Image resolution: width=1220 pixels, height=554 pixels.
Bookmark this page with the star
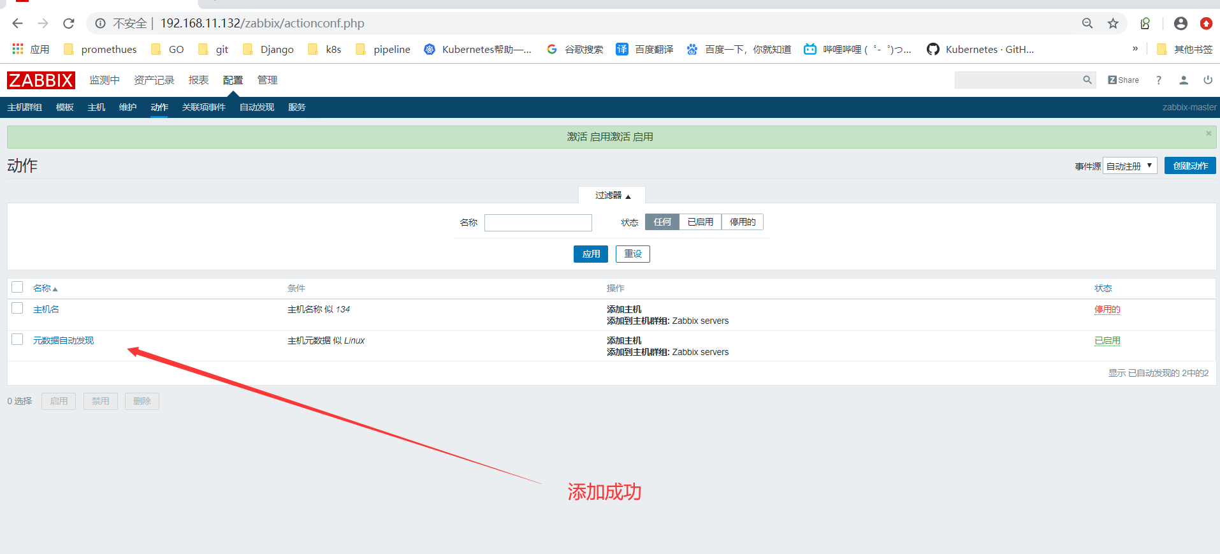(1113, 24)
